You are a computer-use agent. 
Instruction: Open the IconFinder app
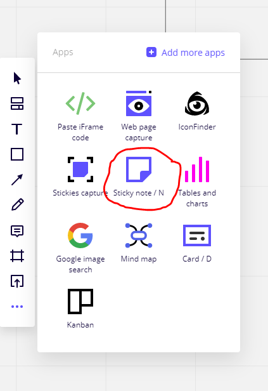197,111
